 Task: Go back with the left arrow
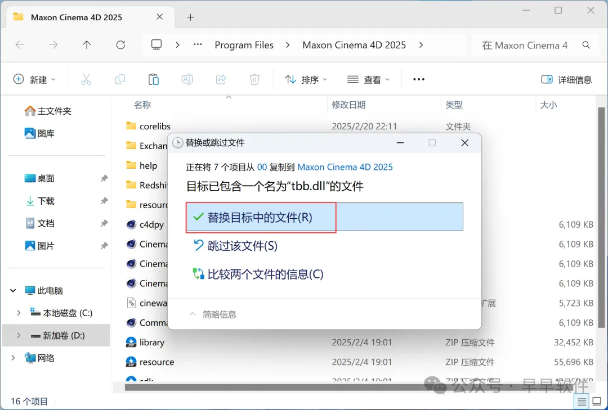pos(19,45)
